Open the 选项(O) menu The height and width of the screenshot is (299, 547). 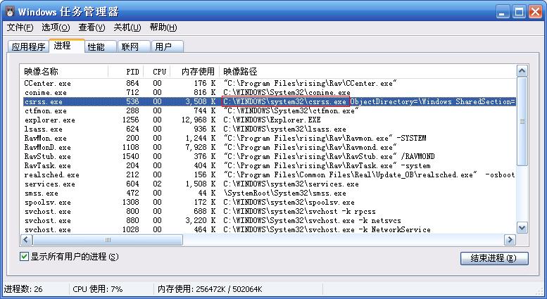[56, 27]
